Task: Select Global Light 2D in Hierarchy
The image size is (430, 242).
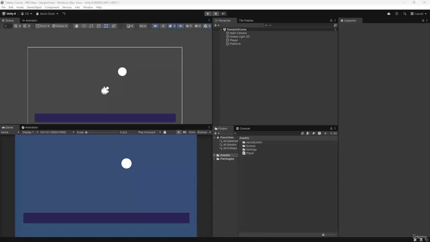Action: coord(240,37)
